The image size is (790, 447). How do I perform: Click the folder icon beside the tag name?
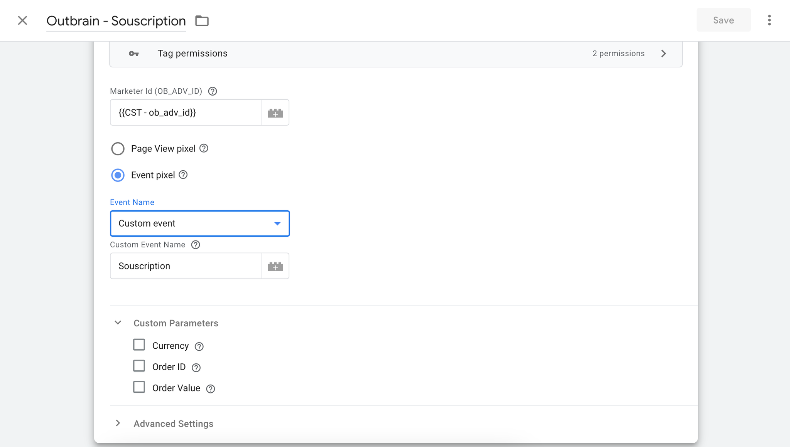coord(202,21)
